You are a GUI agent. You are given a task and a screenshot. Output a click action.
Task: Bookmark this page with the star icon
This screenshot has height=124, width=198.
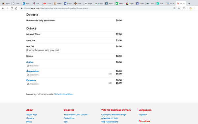tap(179, 8)
